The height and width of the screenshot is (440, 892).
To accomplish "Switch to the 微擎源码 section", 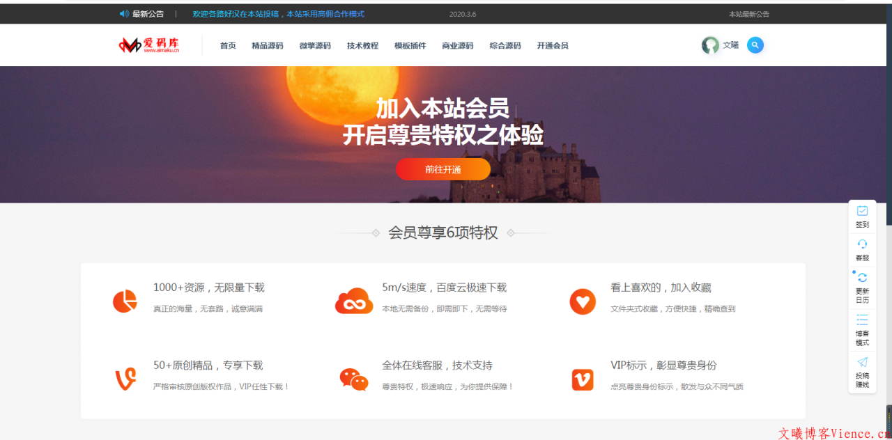I will pyautogui.click(x=314, y=45).
